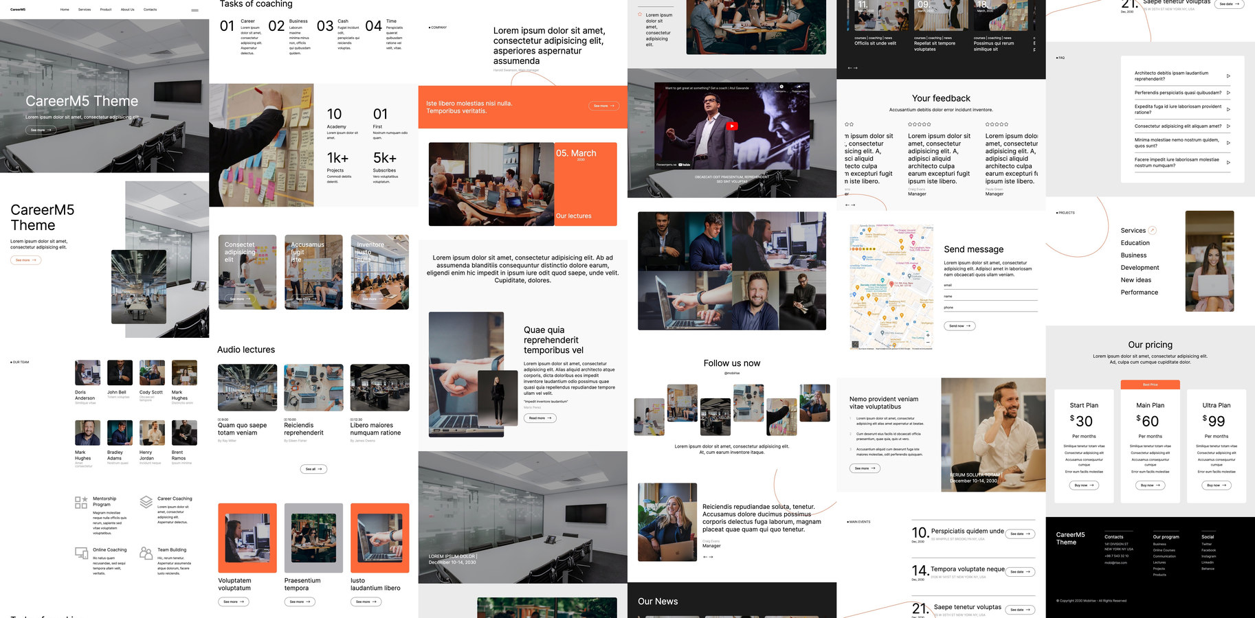Expand FAQ 'Architecto debitis ipsam laudantium'
The height and width of the screenshot is (618, 1255).
[1228, 76]
